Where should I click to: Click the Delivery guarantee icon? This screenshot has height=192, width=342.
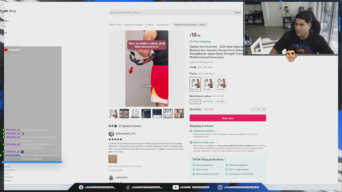tap(227, 165)
